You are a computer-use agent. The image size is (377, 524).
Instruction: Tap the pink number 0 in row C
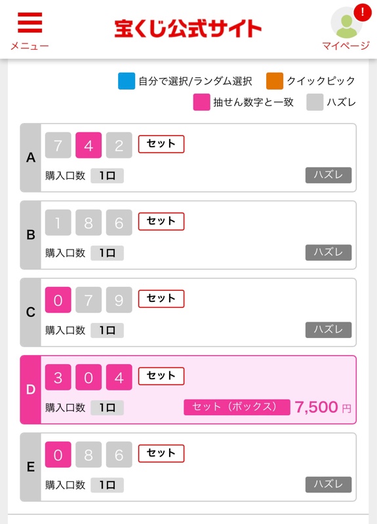point(58,300)
